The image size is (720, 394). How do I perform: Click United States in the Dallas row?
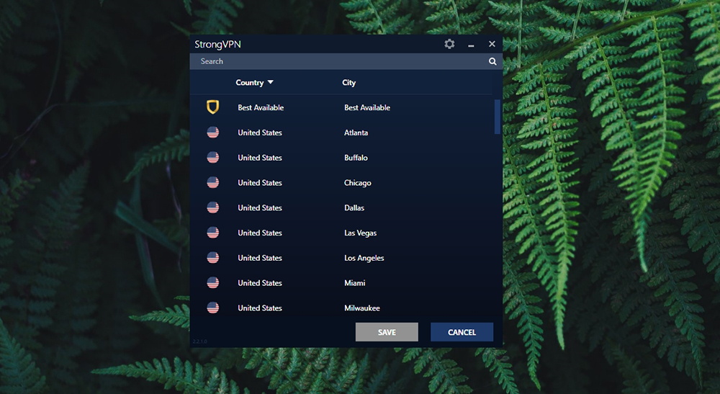pyautogui.click(x=260, y=207)
